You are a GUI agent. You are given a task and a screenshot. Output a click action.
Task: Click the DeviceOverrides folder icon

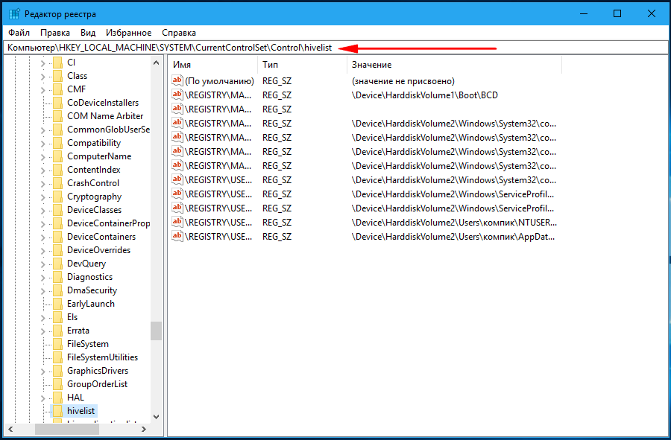coord(57,250)
